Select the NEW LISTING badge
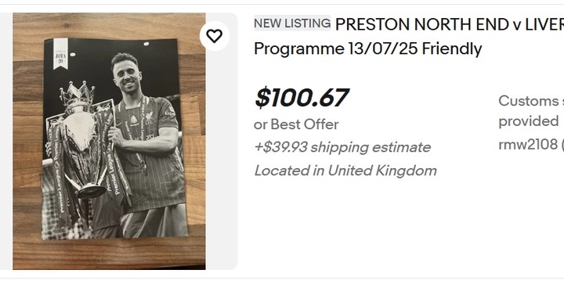Viewport: 564px width, 284px height. click(x=292, y=23)
